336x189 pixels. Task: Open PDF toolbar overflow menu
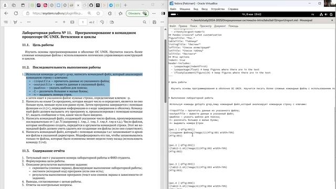coord(162,22)
